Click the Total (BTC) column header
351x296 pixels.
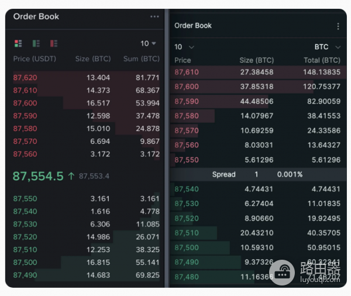[x=322, y=60]
